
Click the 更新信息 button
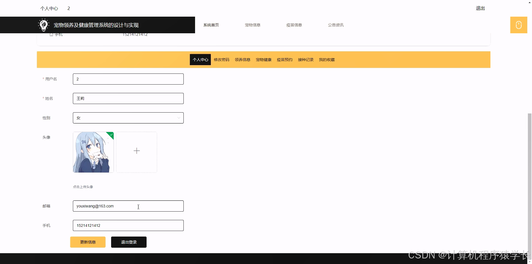tap(88, 242)
